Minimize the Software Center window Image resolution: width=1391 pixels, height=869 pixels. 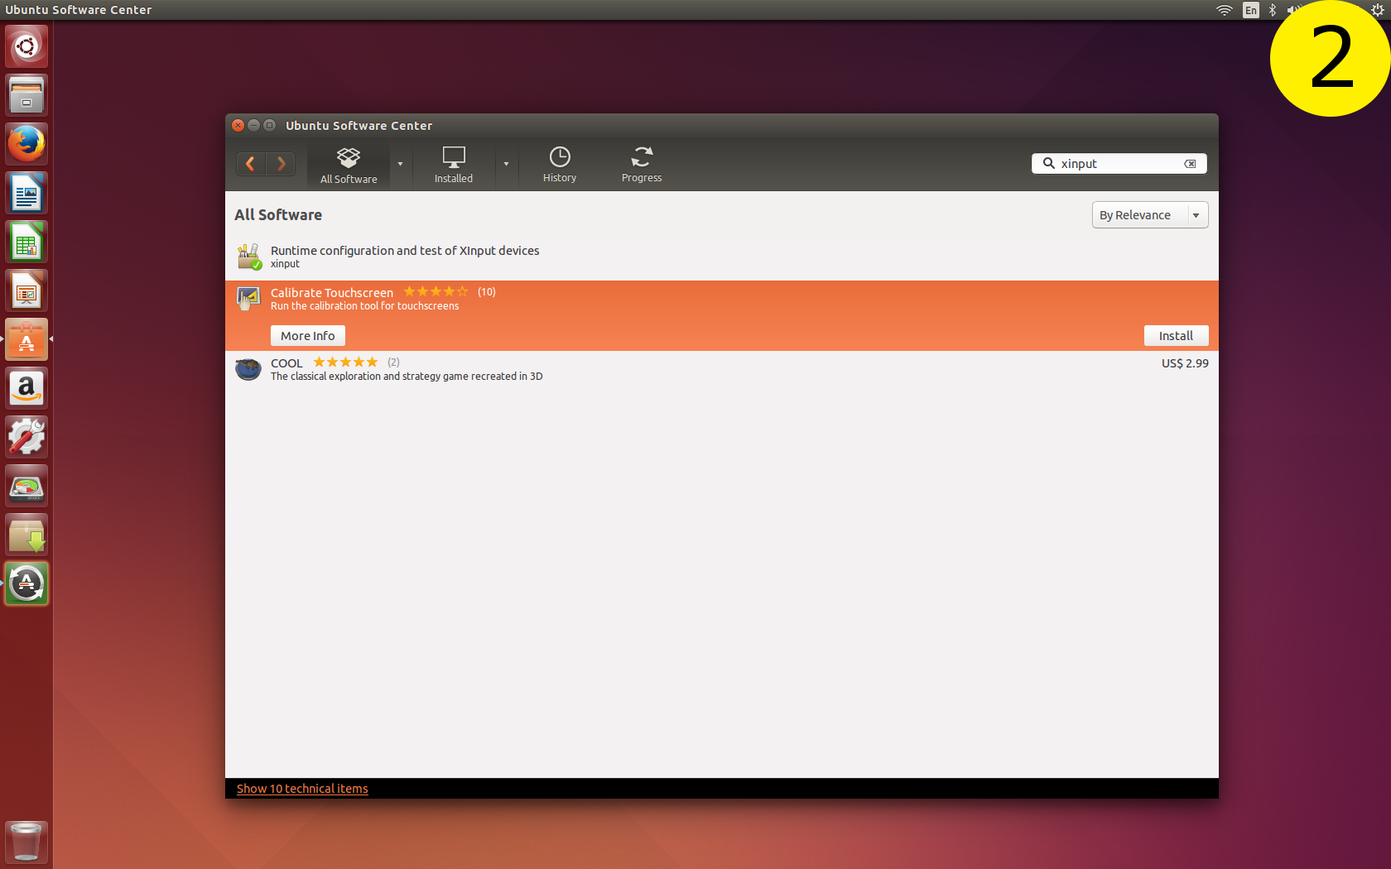click(254, 126)
